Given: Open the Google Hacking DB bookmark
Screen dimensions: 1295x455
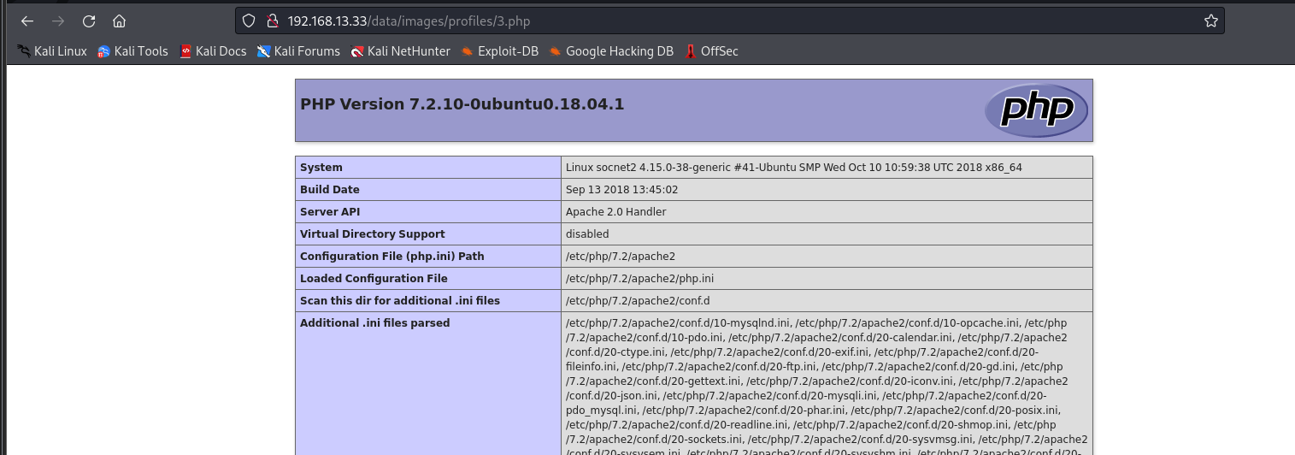Looking at the screenshot, I should pyautogui.click(x=611, y=51).
